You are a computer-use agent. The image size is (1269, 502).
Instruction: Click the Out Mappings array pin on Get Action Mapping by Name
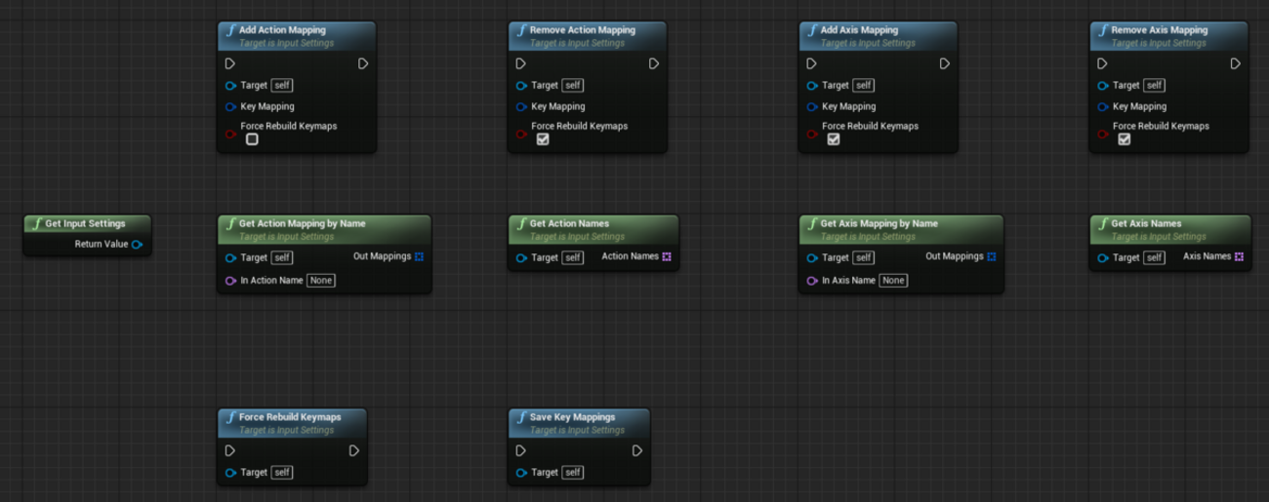419,257
